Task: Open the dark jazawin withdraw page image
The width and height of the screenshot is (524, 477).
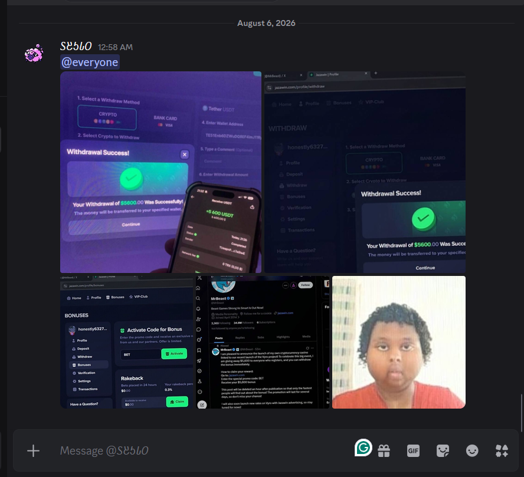Action: pos(365,172)
